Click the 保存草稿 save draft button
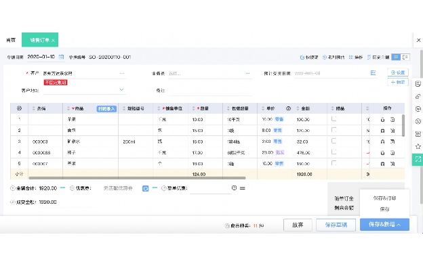423x266 pixels. tap(336, 225)
